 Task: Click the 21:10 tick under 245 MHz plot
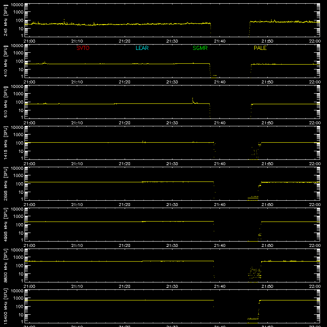point(77,41)
